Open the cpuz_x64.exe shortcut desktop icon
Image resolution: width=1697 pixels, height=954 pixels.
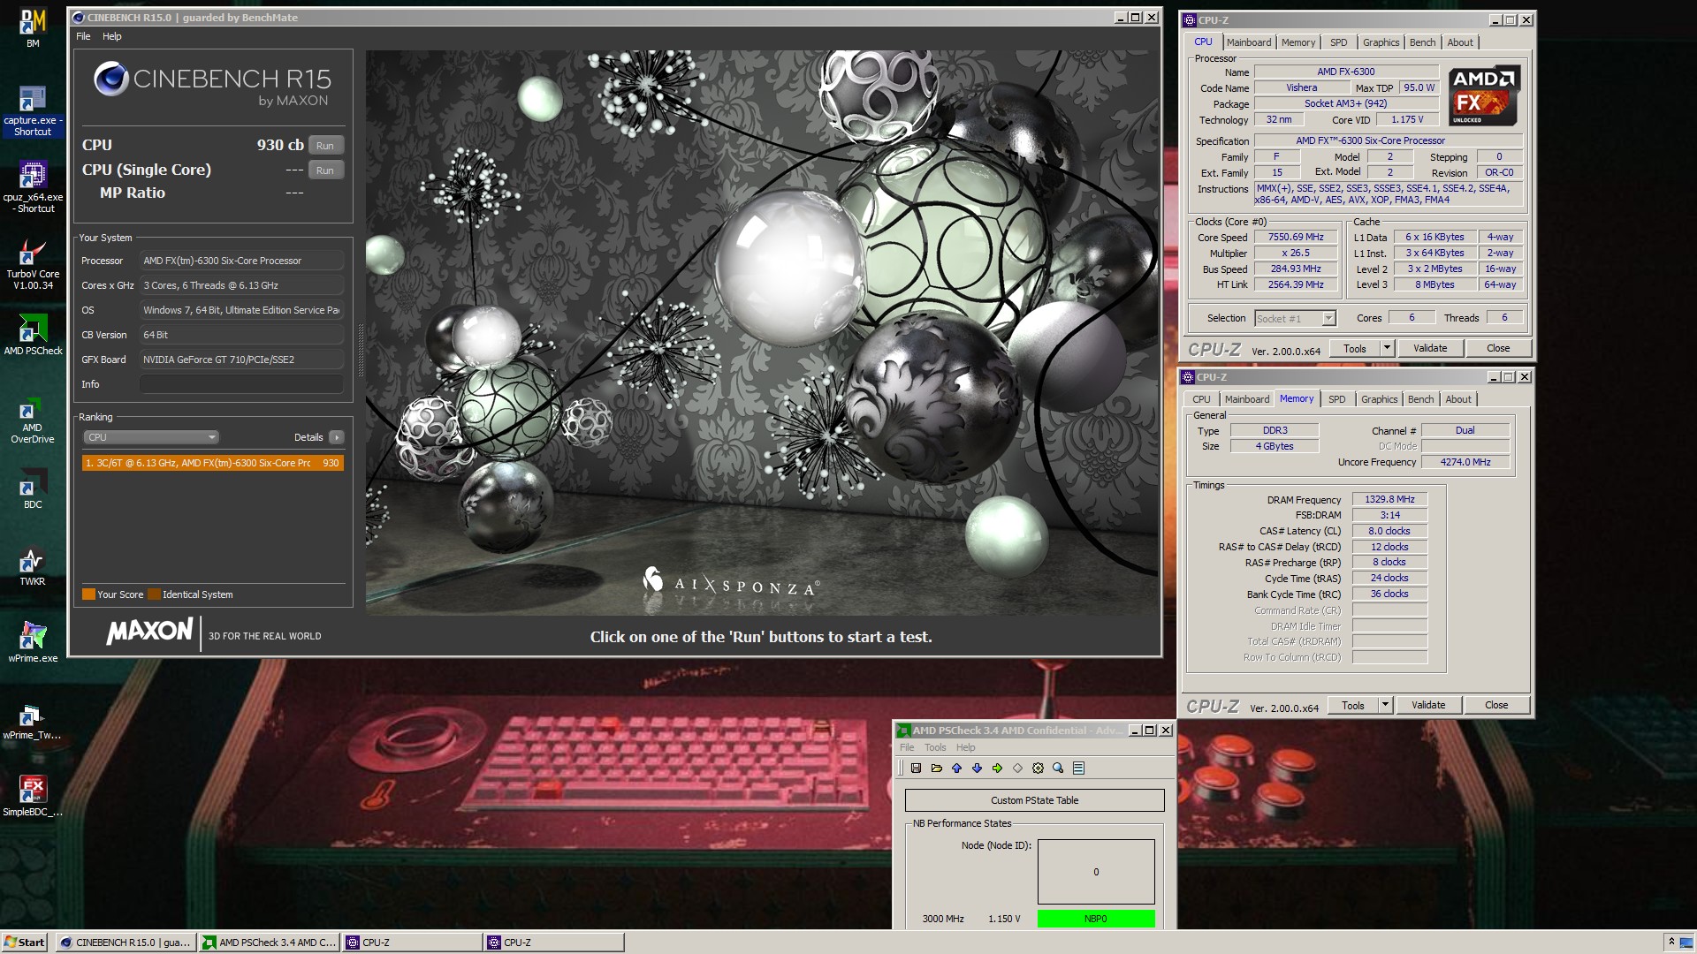33,187
